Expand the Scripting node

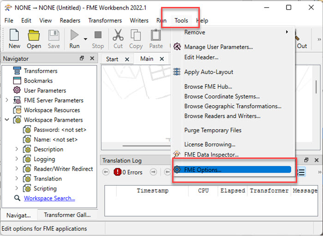(x=17, y=188)
